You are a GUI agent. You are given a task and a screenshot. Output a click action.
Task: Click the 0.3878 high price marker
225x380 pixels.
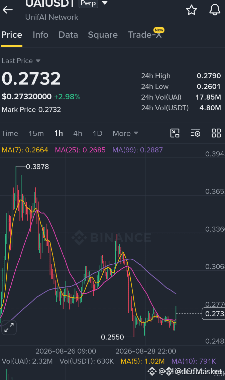(37, 167)
